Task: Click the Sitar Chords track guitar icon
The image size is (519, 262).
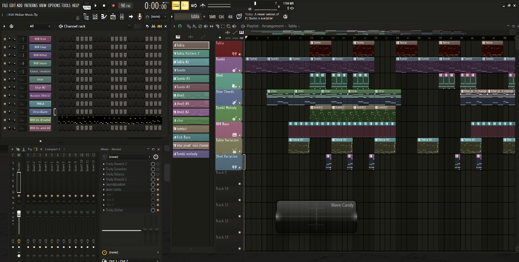Action: tap(234, 102)
